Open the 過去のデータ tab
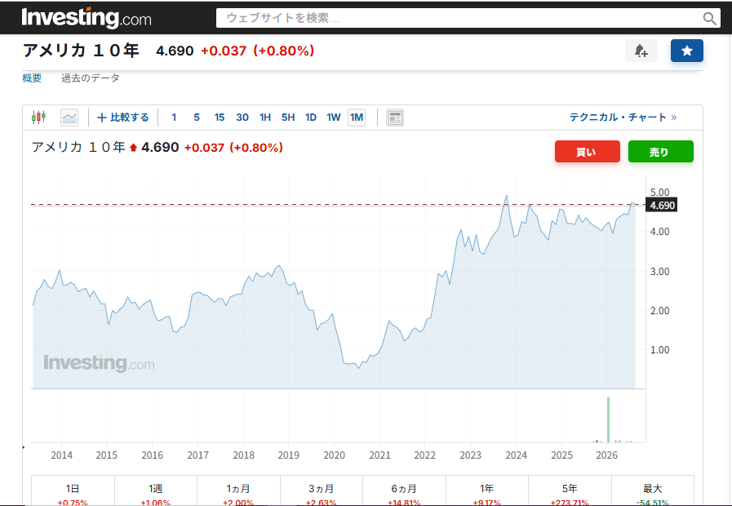This screenshot has width=732, height=506. coord(91,78)
